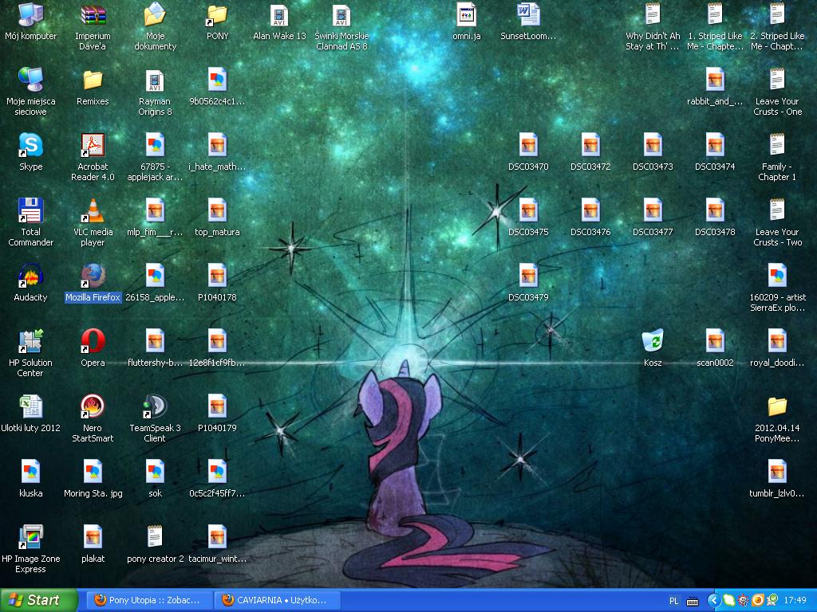The image size is (817, 612).
Task: Select the Total Commander shortcut
Action: click(x=30, y=211)
